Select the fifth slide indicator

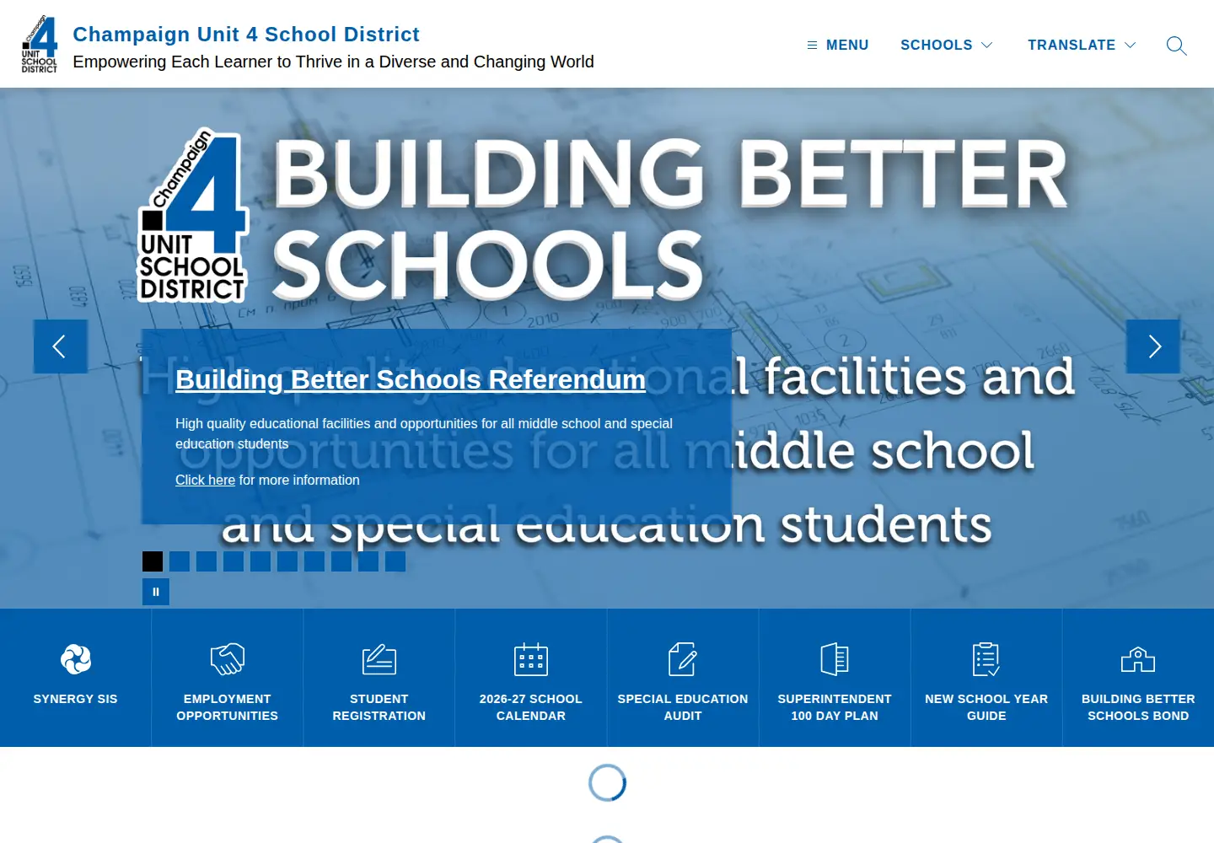(261, 561)
